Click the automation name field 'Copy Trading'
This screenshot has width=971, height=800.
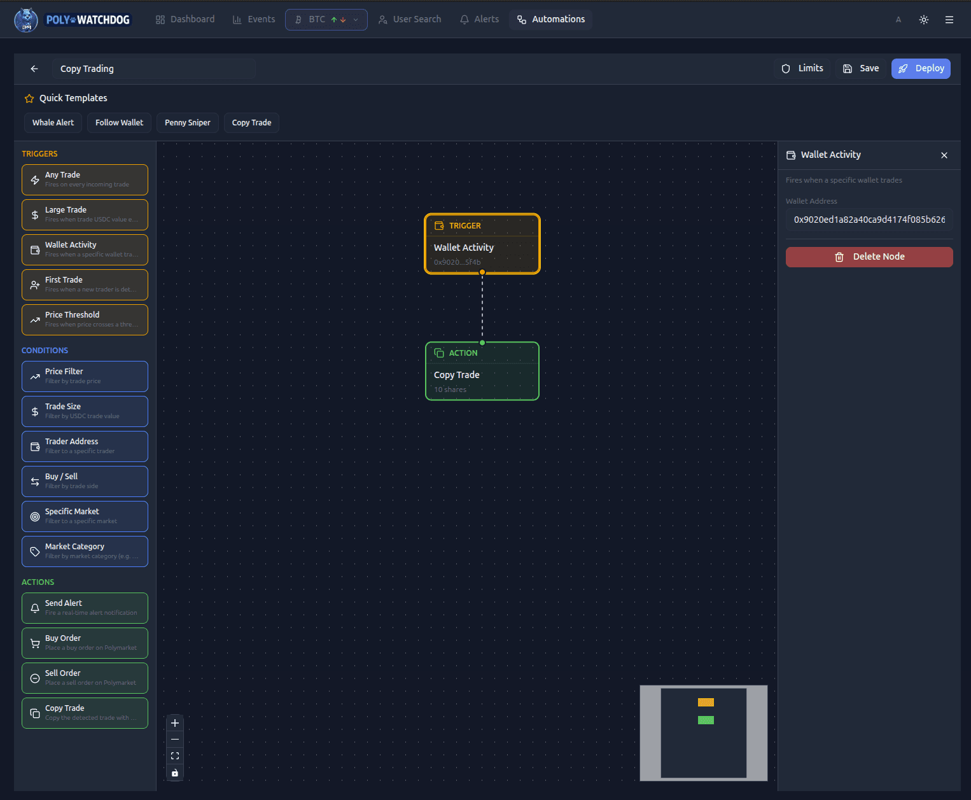(x=154, y=69)
